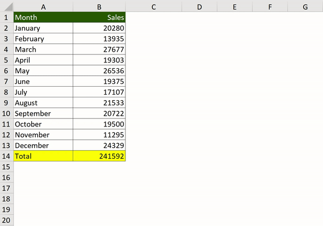
Task: Select the May cell
Action: pyautogui.click(x=43, y=71)
